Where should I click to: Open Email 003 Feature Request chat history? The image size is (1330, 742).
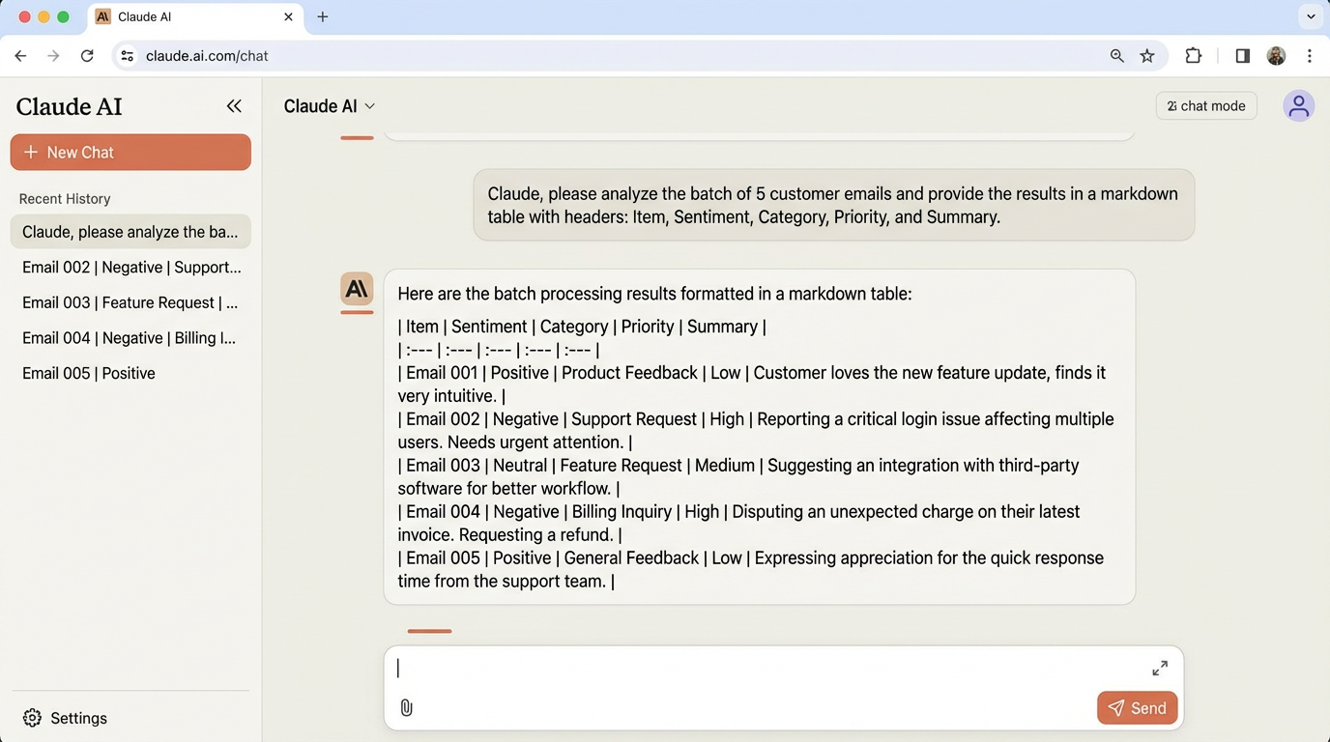pos(130,302)
